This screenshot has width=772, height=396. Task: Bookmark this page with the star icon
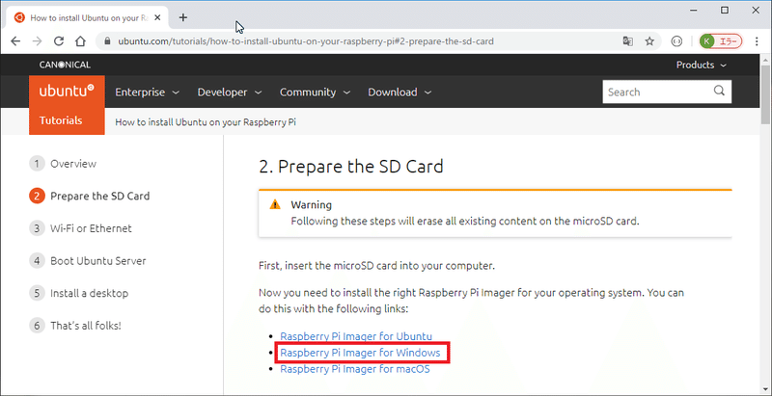[650, 41]
